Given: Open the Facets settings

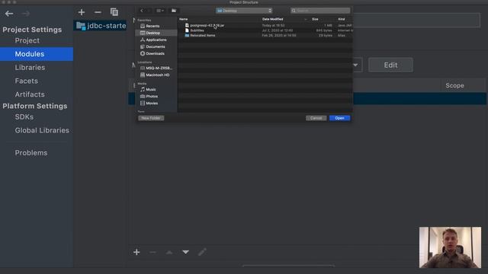Looking at the screenshot, I should 27,81.
